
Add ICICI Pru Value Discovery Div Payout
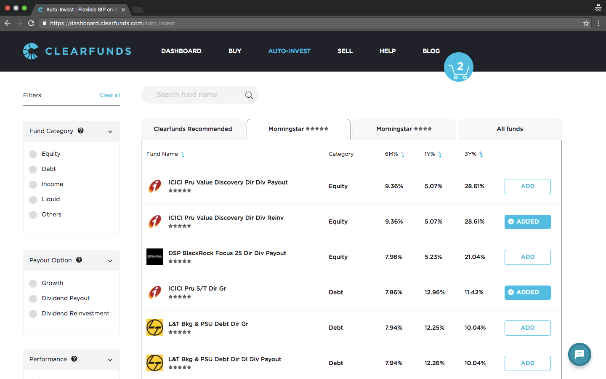tap(528, 187)
